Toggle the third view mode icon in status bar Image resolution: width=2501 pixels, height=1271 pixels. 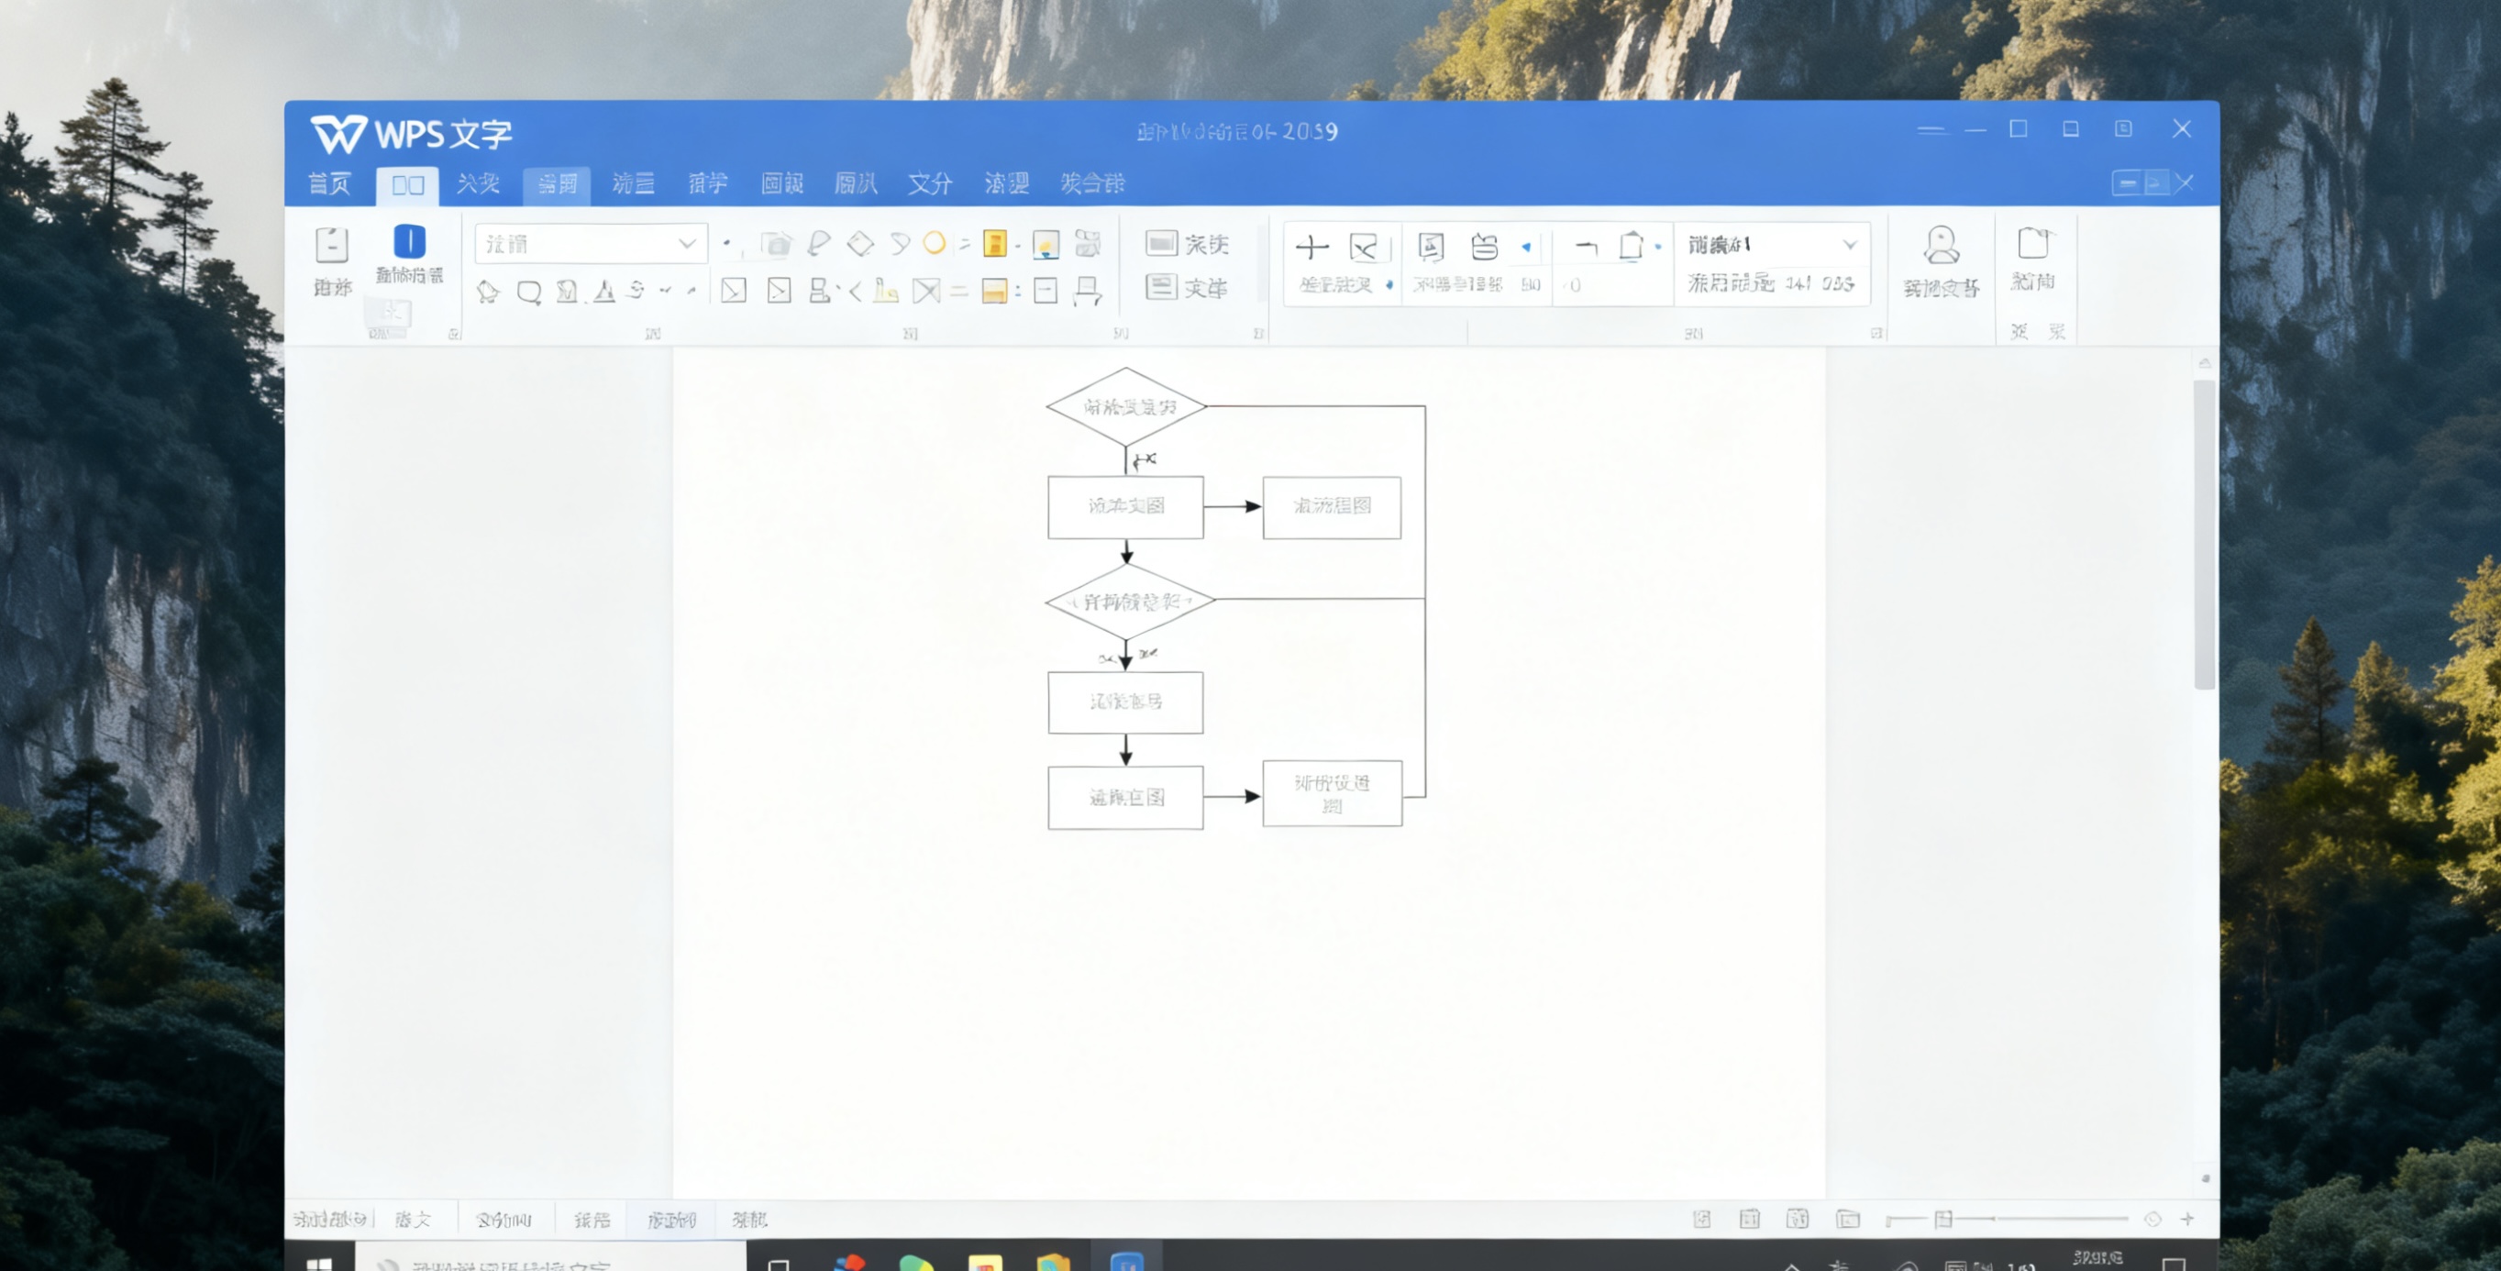point(1798,1219)
